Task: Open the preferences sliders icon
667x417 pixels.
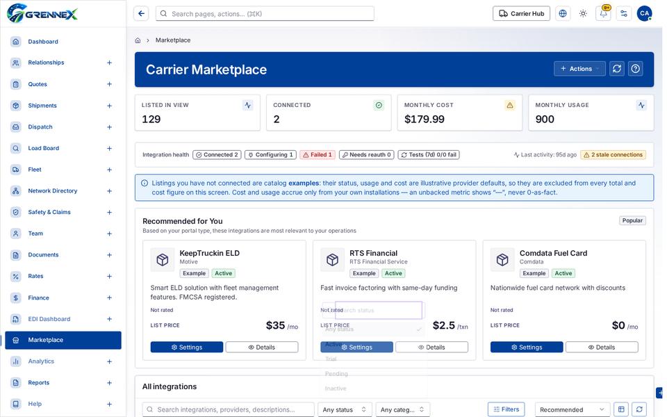Action: tap(624, 14)
